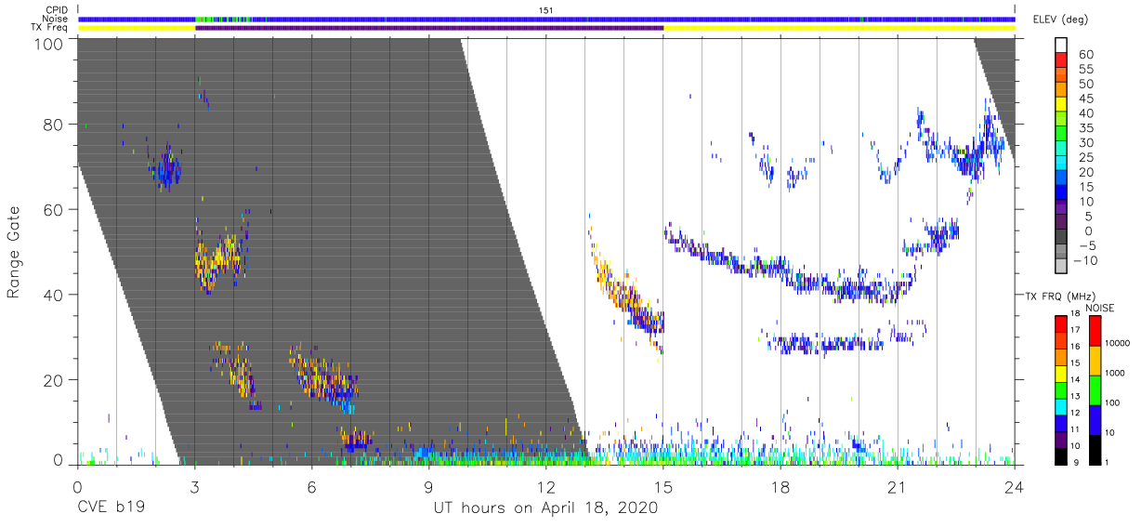The width and height of the screenshot is (1141, 527).
Task: Click the '100' range gate tick label
Action: pos(47,43)
